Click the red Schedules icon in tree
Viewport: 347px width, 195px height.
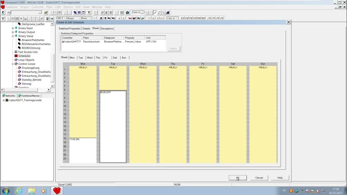pyautogui.click(x=16, y=56)
